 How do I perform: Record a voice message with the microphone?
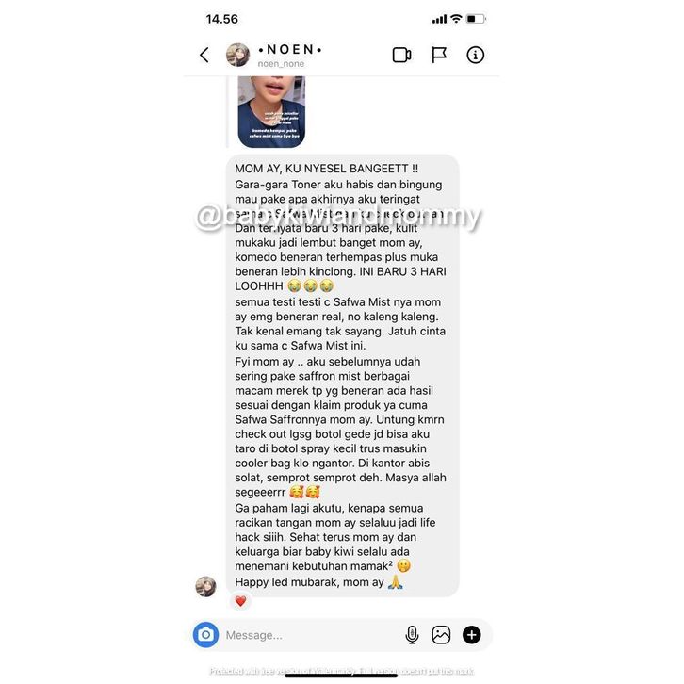(x=412, y=635)
